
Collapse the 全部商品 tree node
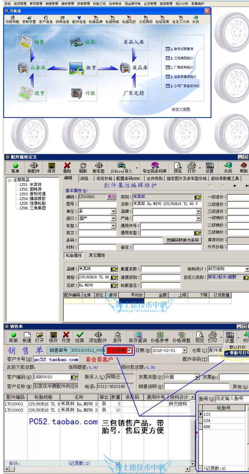click(x=10, y=180)
